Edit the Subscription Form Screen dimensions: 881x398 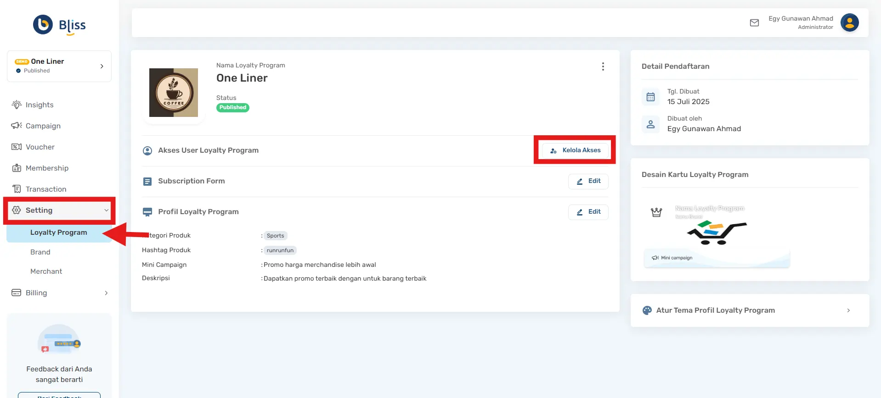pyautogui.click(x=588, y=181)
